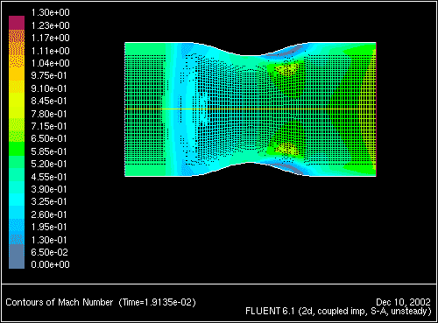Click the 5.20e-01 legend label
Screen dimensions: 438x323
[49, 164]
